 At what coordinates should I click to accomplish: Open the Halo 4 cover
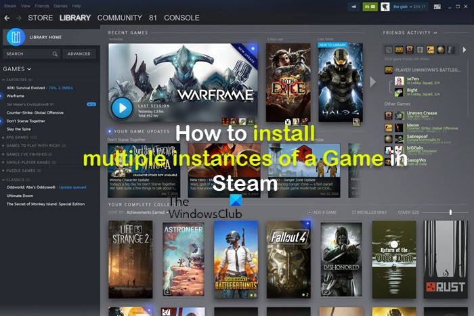341,83
